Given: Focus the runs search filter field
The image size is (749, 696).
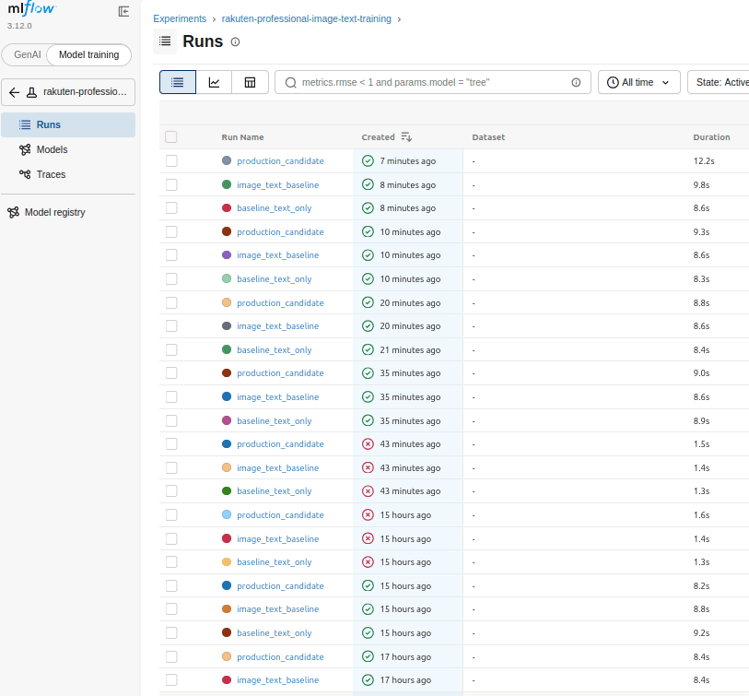Looking at the screenshot, I should point(433,82).
